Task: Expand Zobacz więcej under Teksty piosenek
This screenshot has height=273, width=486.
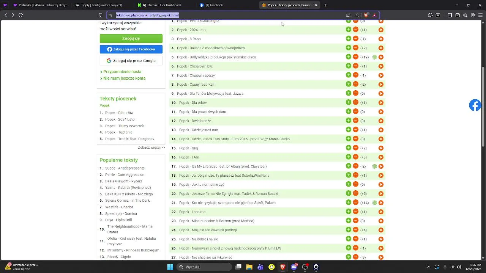Action: tap(151, 147)
